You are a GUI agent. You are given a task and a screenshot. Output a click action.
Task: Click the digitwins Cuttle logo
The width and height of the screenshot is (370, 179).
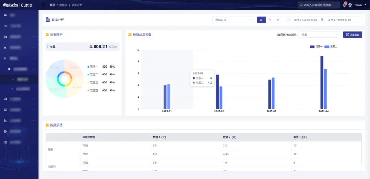pos(17,5)
